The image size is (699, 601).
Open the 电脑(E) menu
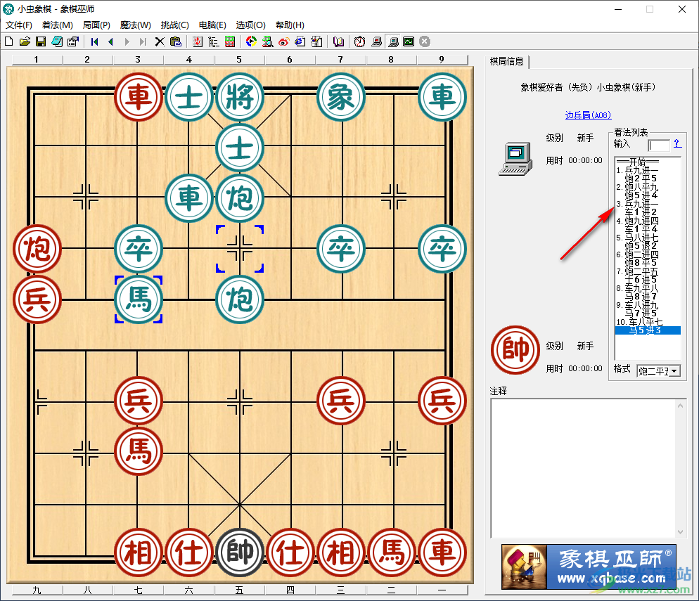[212, 25]
